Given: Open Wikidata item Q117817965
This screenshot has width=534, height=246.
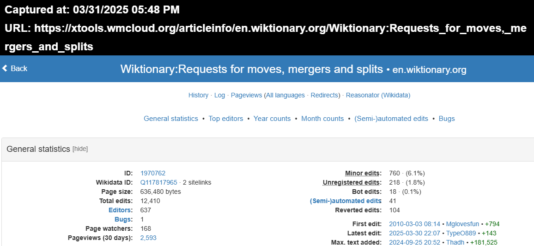Looking at the screenshot, I should [159, 182].
